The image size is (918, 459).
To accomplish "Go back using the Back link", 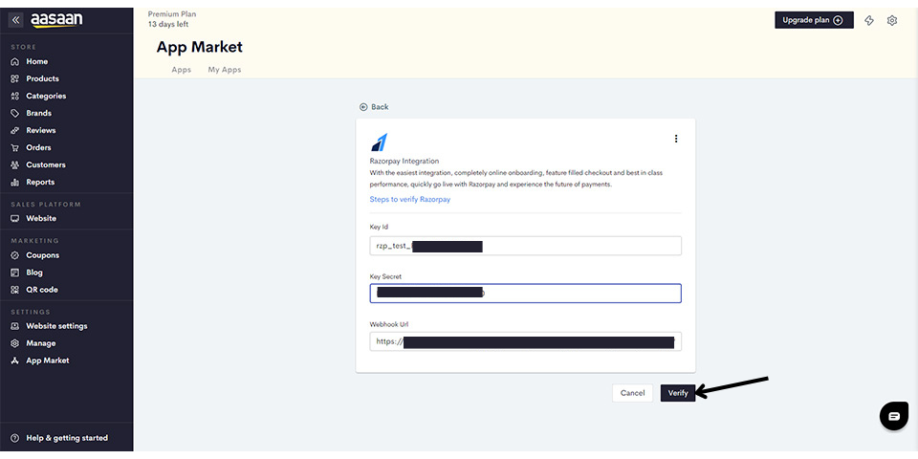I will pyautogui.click(x=374, y=107).
